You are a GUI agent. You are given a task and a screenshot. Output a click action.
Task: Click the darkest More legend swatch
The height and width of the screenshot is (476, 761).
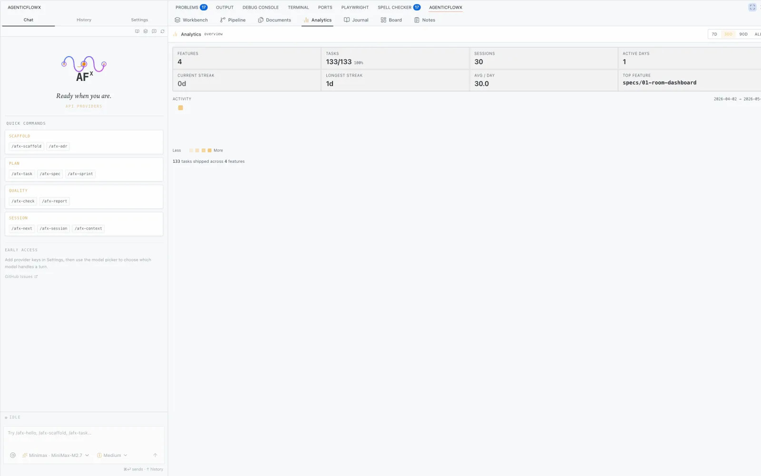[x=210, y=150]
